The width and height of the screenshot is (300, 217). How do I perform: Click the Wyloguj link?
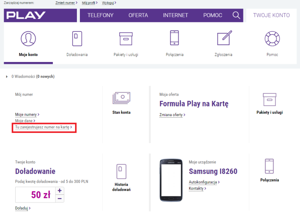click(x=109, y=3)
